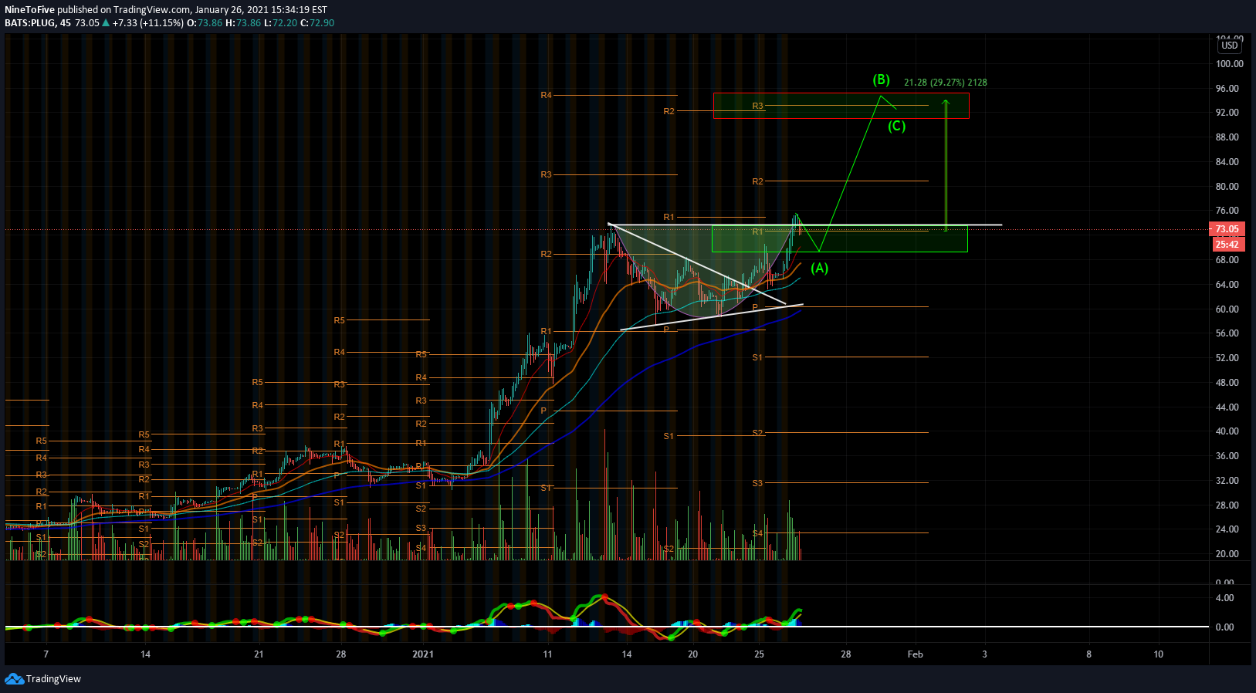Click 40.00 on the price axis
Screen dimensions: 1256x693
tap(1227, 431)
